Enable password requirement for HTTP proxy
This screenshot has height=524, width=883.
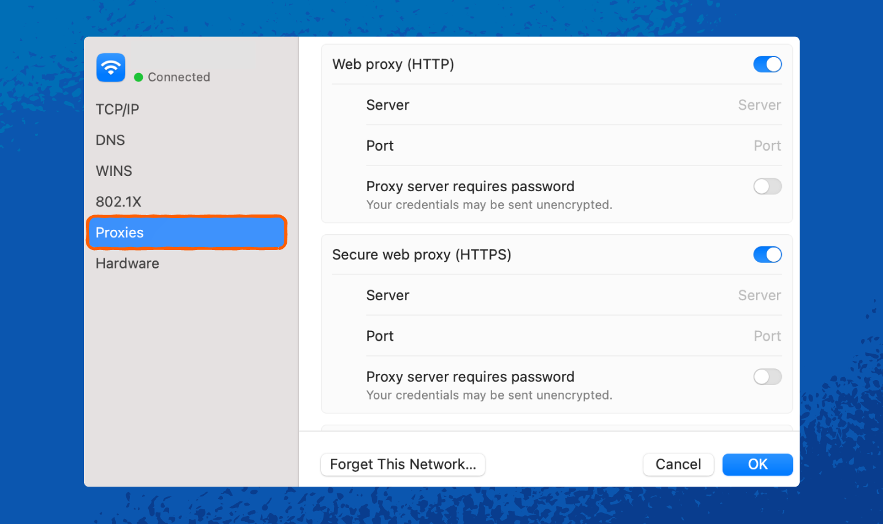[767, 186]
